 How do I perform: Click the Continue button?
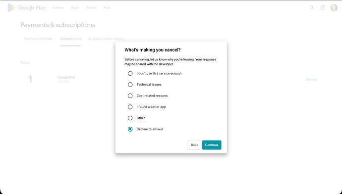[212, 145]
